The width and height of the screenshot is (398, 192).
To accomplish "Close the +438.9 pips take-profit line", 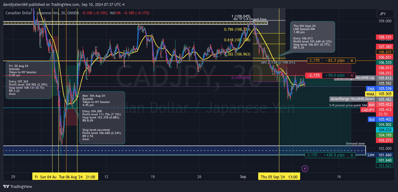I will 352,155.
